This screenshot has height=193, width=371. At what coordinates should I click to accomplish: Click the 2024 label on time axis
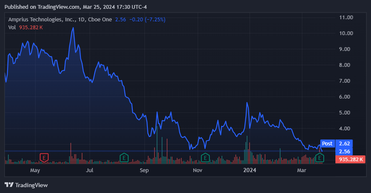[x=250, y=170]
